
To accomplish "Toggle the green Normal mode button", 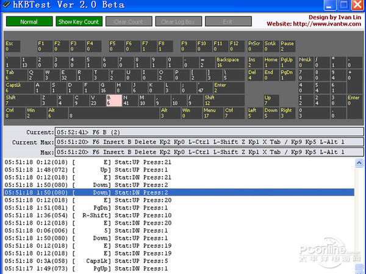I will 29,21.
